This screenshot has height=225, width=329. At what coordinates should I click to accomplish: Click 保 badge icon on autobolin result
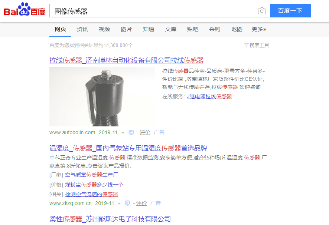131,133
